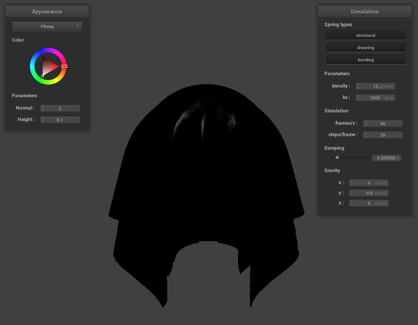The image size is (418, 325).
Task: Click the gravity y stepper arrows
Action: coord(352,193)
